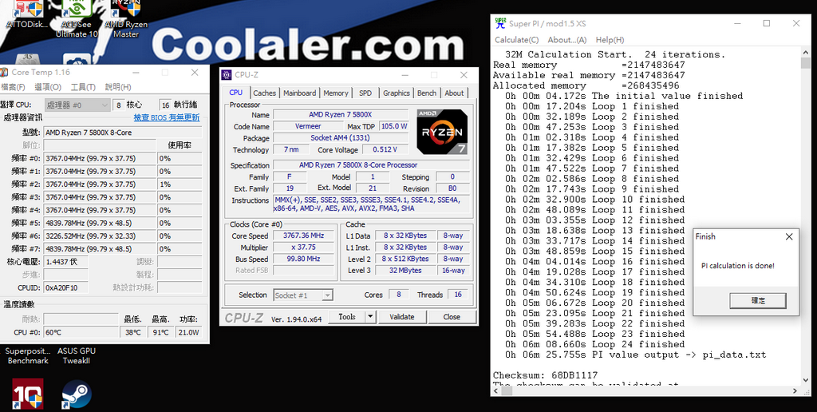
Task: Open the 說明(H) menu in Core Temp
Action: (118, 87)
